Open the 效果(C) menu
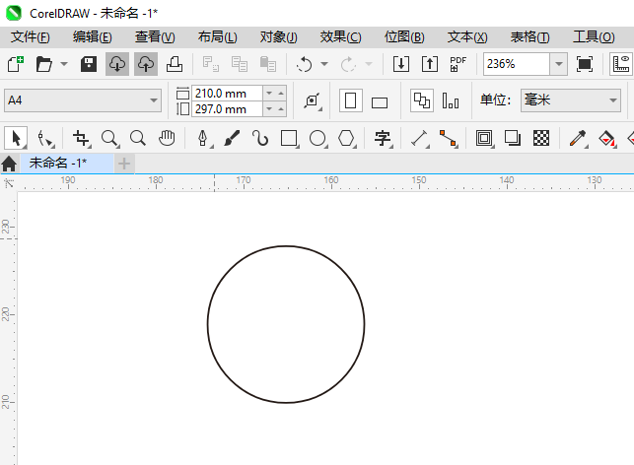634x465 pixels. [340, 37]
